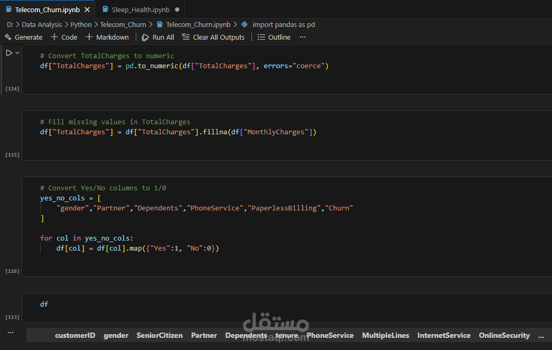Viewport: 552px width, 350px height.
Task: Run the Convert TotalCharges cell
Action: (x=9, y=53)
